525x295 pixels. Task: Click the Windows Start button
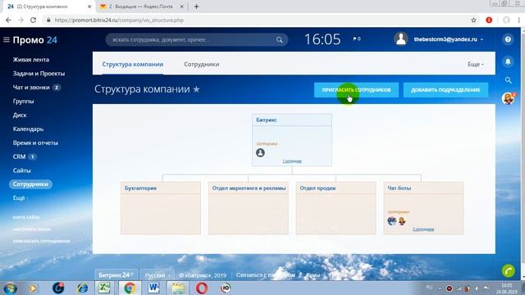(10, 288)
